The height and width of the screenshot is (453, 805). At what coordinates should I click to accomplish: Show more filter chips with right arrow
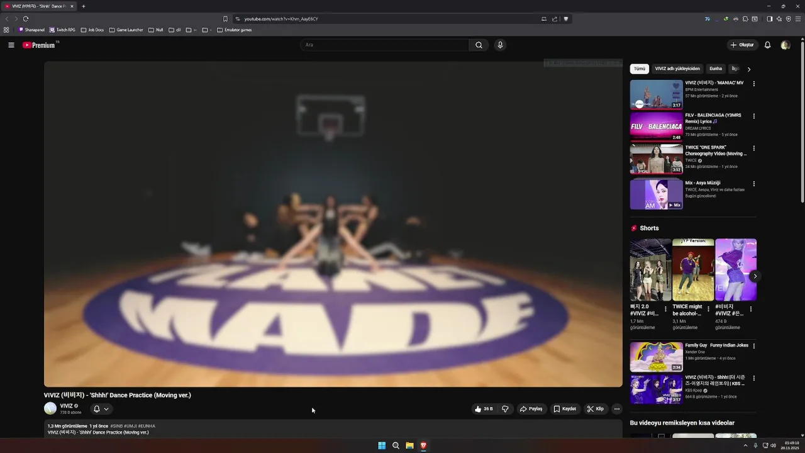[749, 69]
